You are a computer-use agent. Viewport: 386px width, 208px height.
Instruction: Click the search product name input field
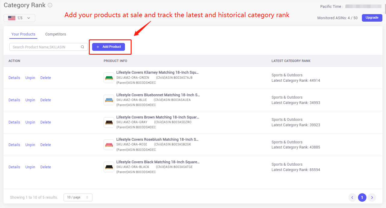[48, 47]
